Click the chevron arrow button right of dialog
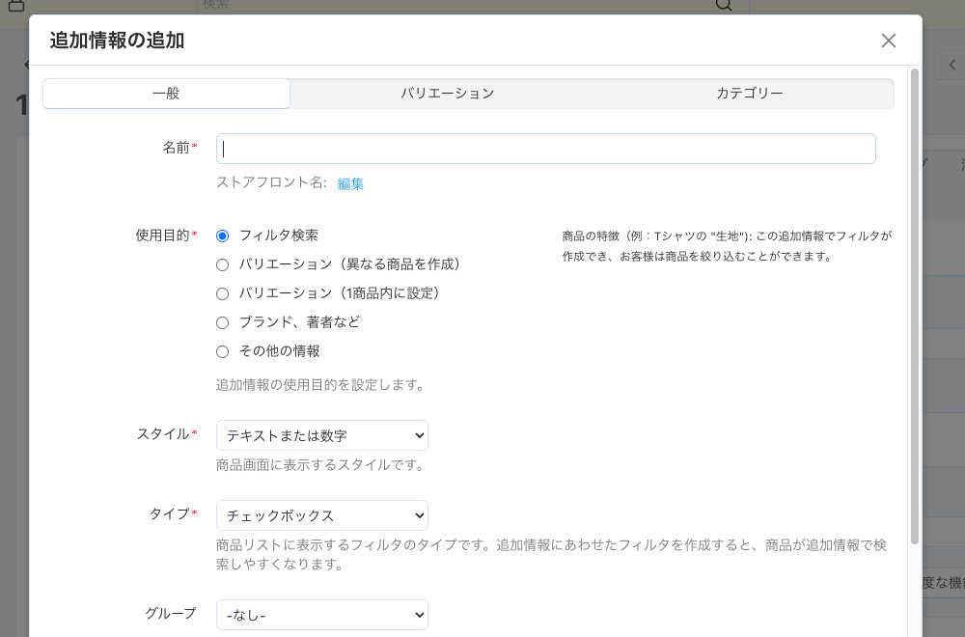 (952, 65)
